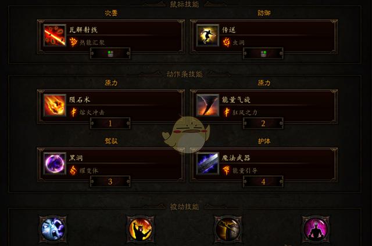Click the 瓦解射线 Disintegrate skill icon
Viewport: 372px width, 246px height.
(x=55, y=35)
